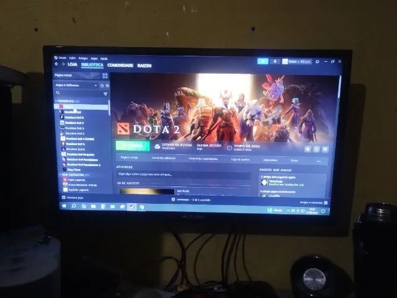Open the notifications bell icon
The height and width of the screenshot is (298, 397).
click(275, 61)
